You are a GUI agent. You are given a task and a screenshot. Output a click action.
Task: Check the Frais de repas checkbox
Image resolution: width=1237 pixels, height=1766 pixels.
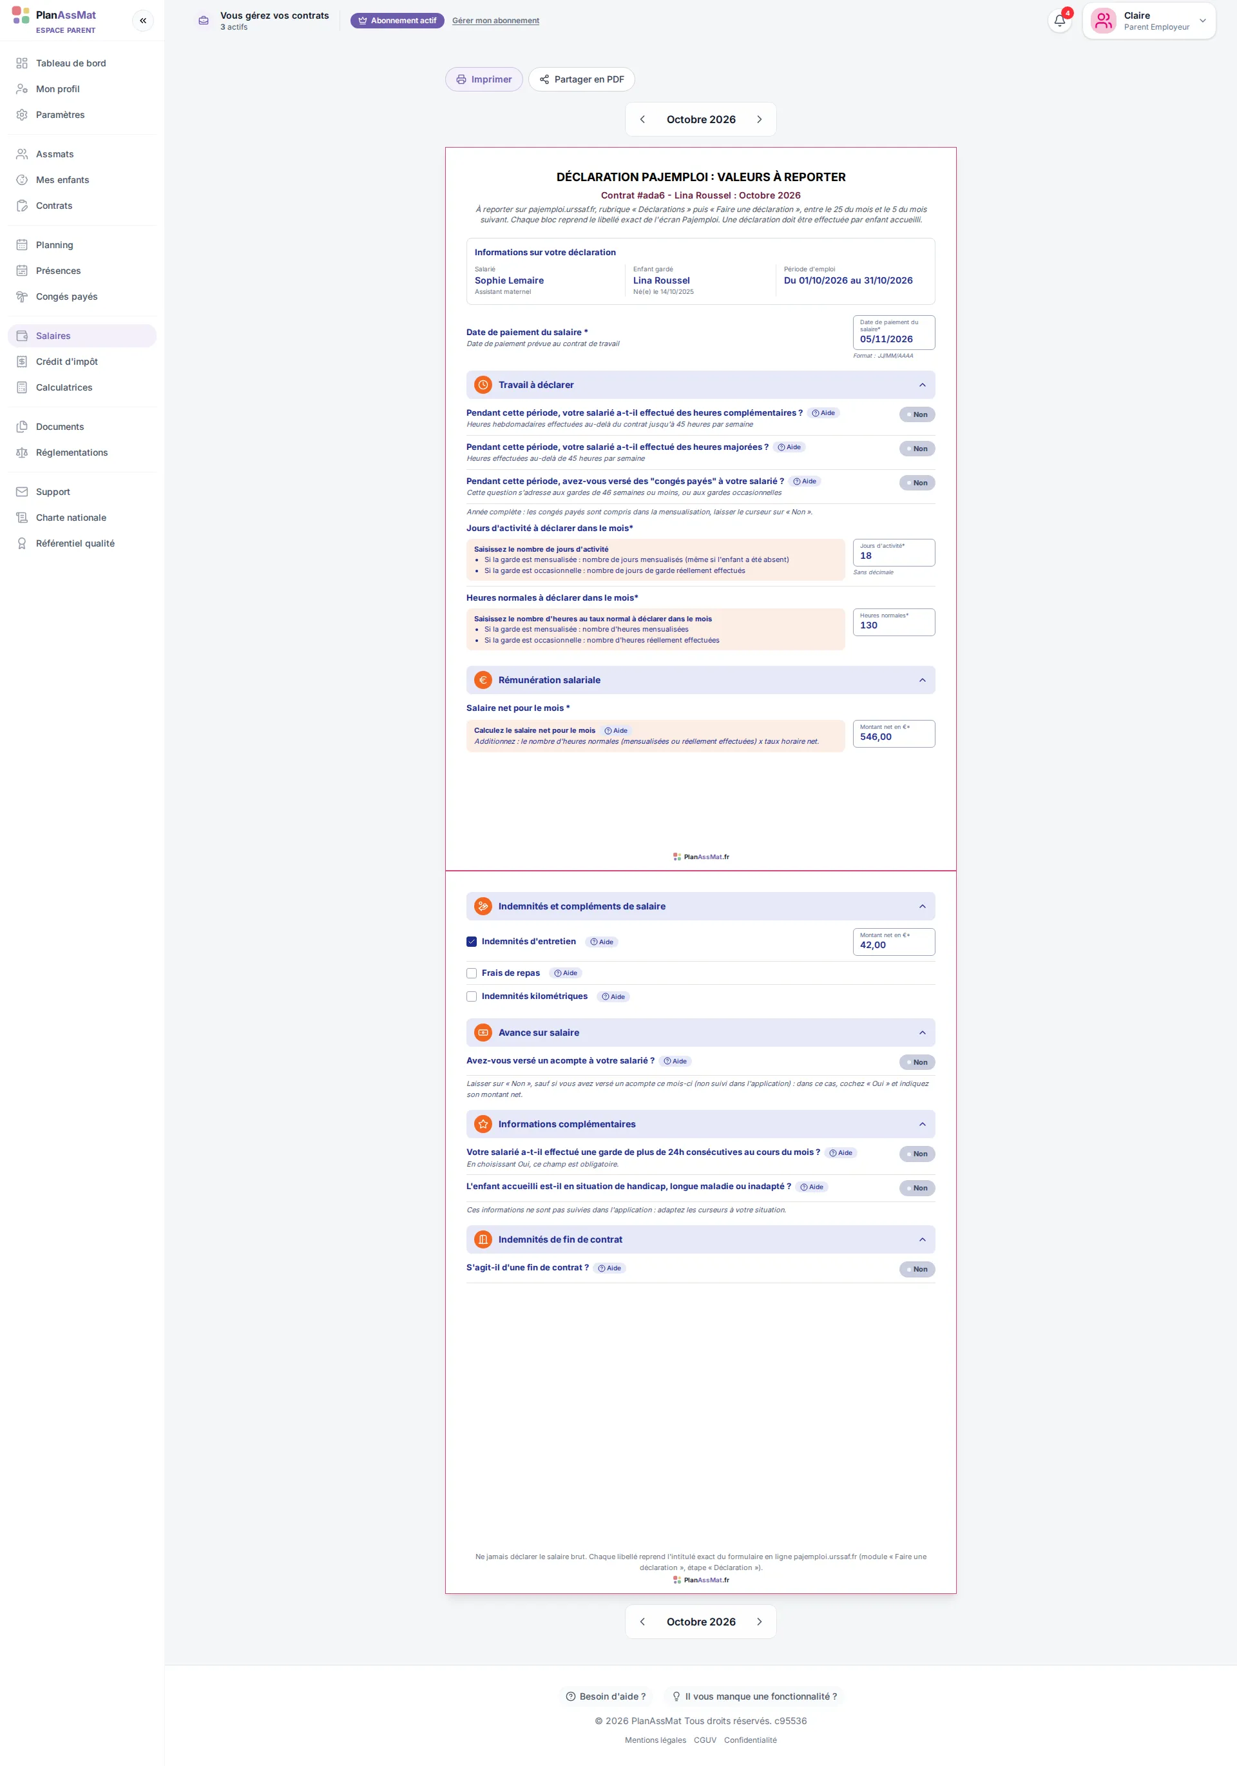click(471, 973)
